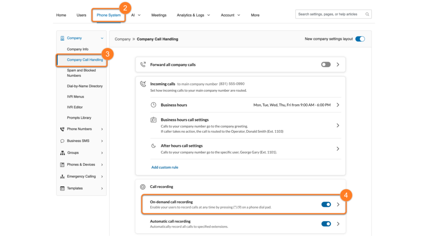Open Spam and Blocked Numbers
The height and width of the screenshot is (238, 428).
[82, 73]
